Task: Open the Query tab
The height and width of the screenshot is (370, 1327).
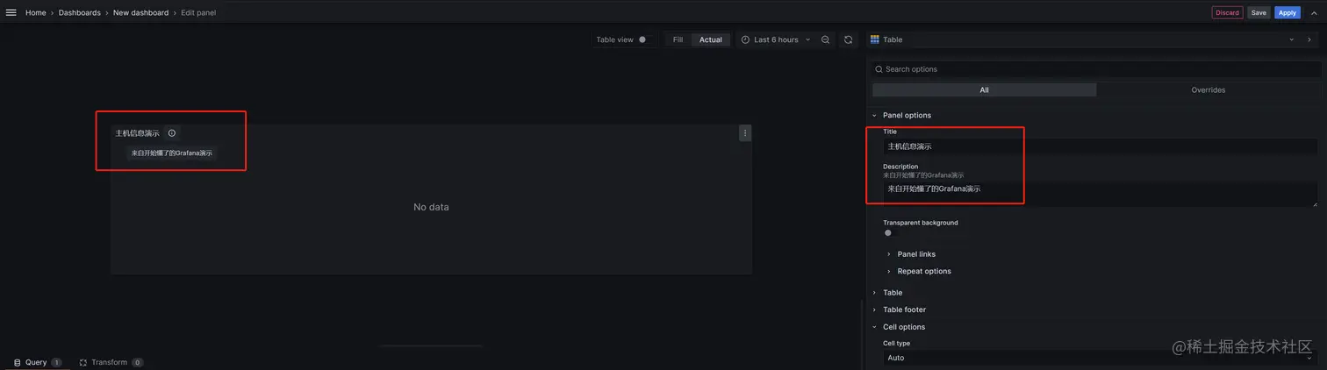Action: (x=37, y=362)
